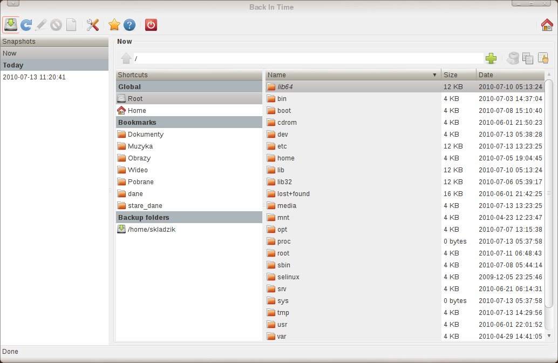Select the lib32 folder
Screen dimensions: 558x363
click(405, 181)
